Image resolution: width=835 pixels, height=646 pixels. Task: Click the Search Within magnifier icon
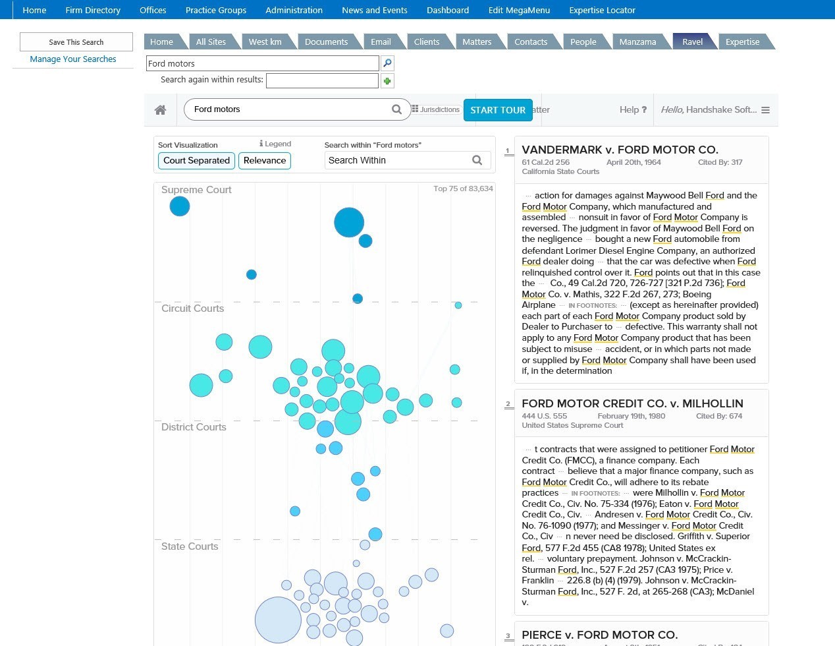pos(477,160)
